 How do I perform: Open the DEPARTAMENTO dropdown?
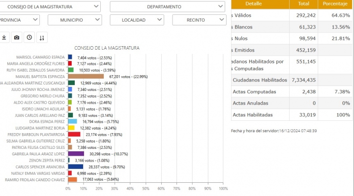point(167,7)
